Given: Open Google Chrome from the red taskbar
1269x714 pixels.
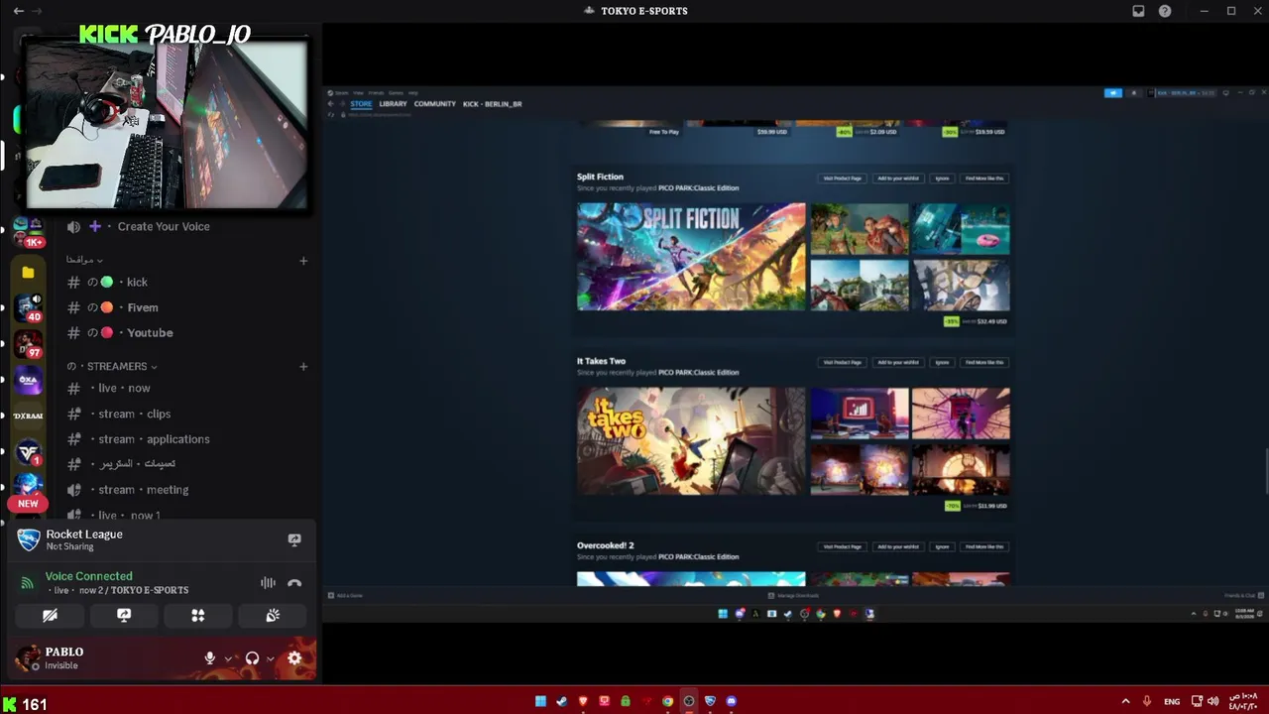Looking at the screenshot, I should [x=668, y=701].
